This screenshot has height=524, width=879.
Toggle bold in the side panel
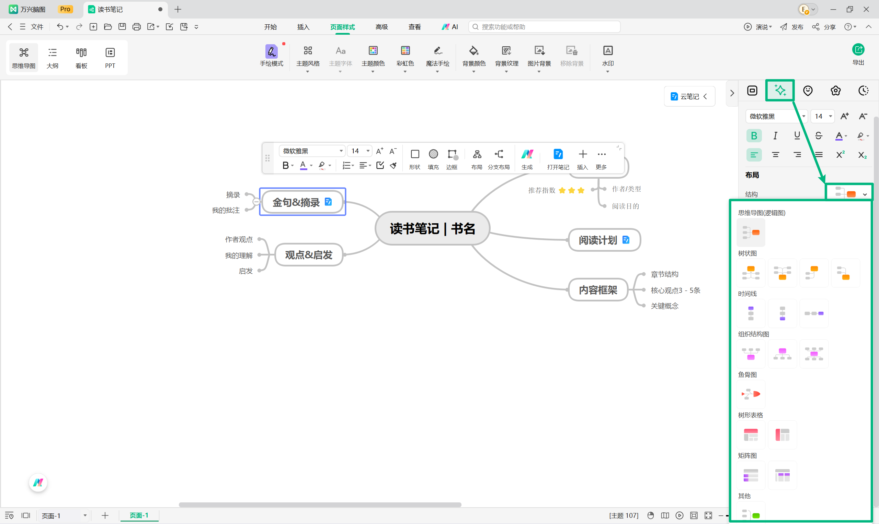[754, 135]
